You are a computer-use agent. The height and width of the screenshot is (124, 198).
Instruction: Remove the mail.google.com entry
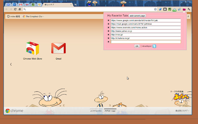point(108,24)
